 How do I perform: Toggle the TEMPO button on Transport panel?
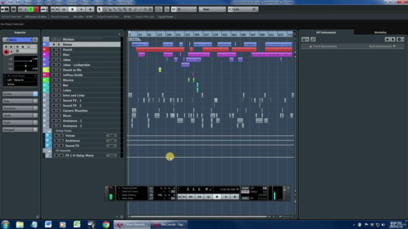pyautogui.click(x=245, y=192)
